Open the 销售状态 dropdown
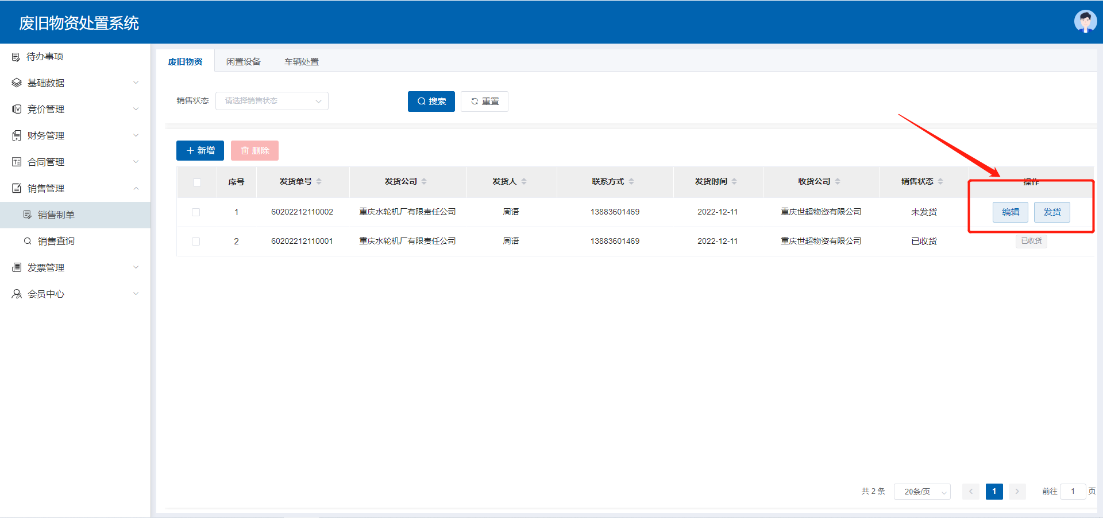1103x518 pixels. pyautogui.click(x=272, y=101)
